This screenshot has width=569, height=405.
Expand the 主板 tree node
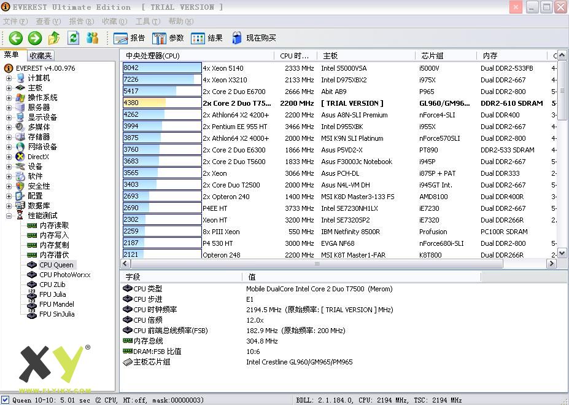[9, 88]
